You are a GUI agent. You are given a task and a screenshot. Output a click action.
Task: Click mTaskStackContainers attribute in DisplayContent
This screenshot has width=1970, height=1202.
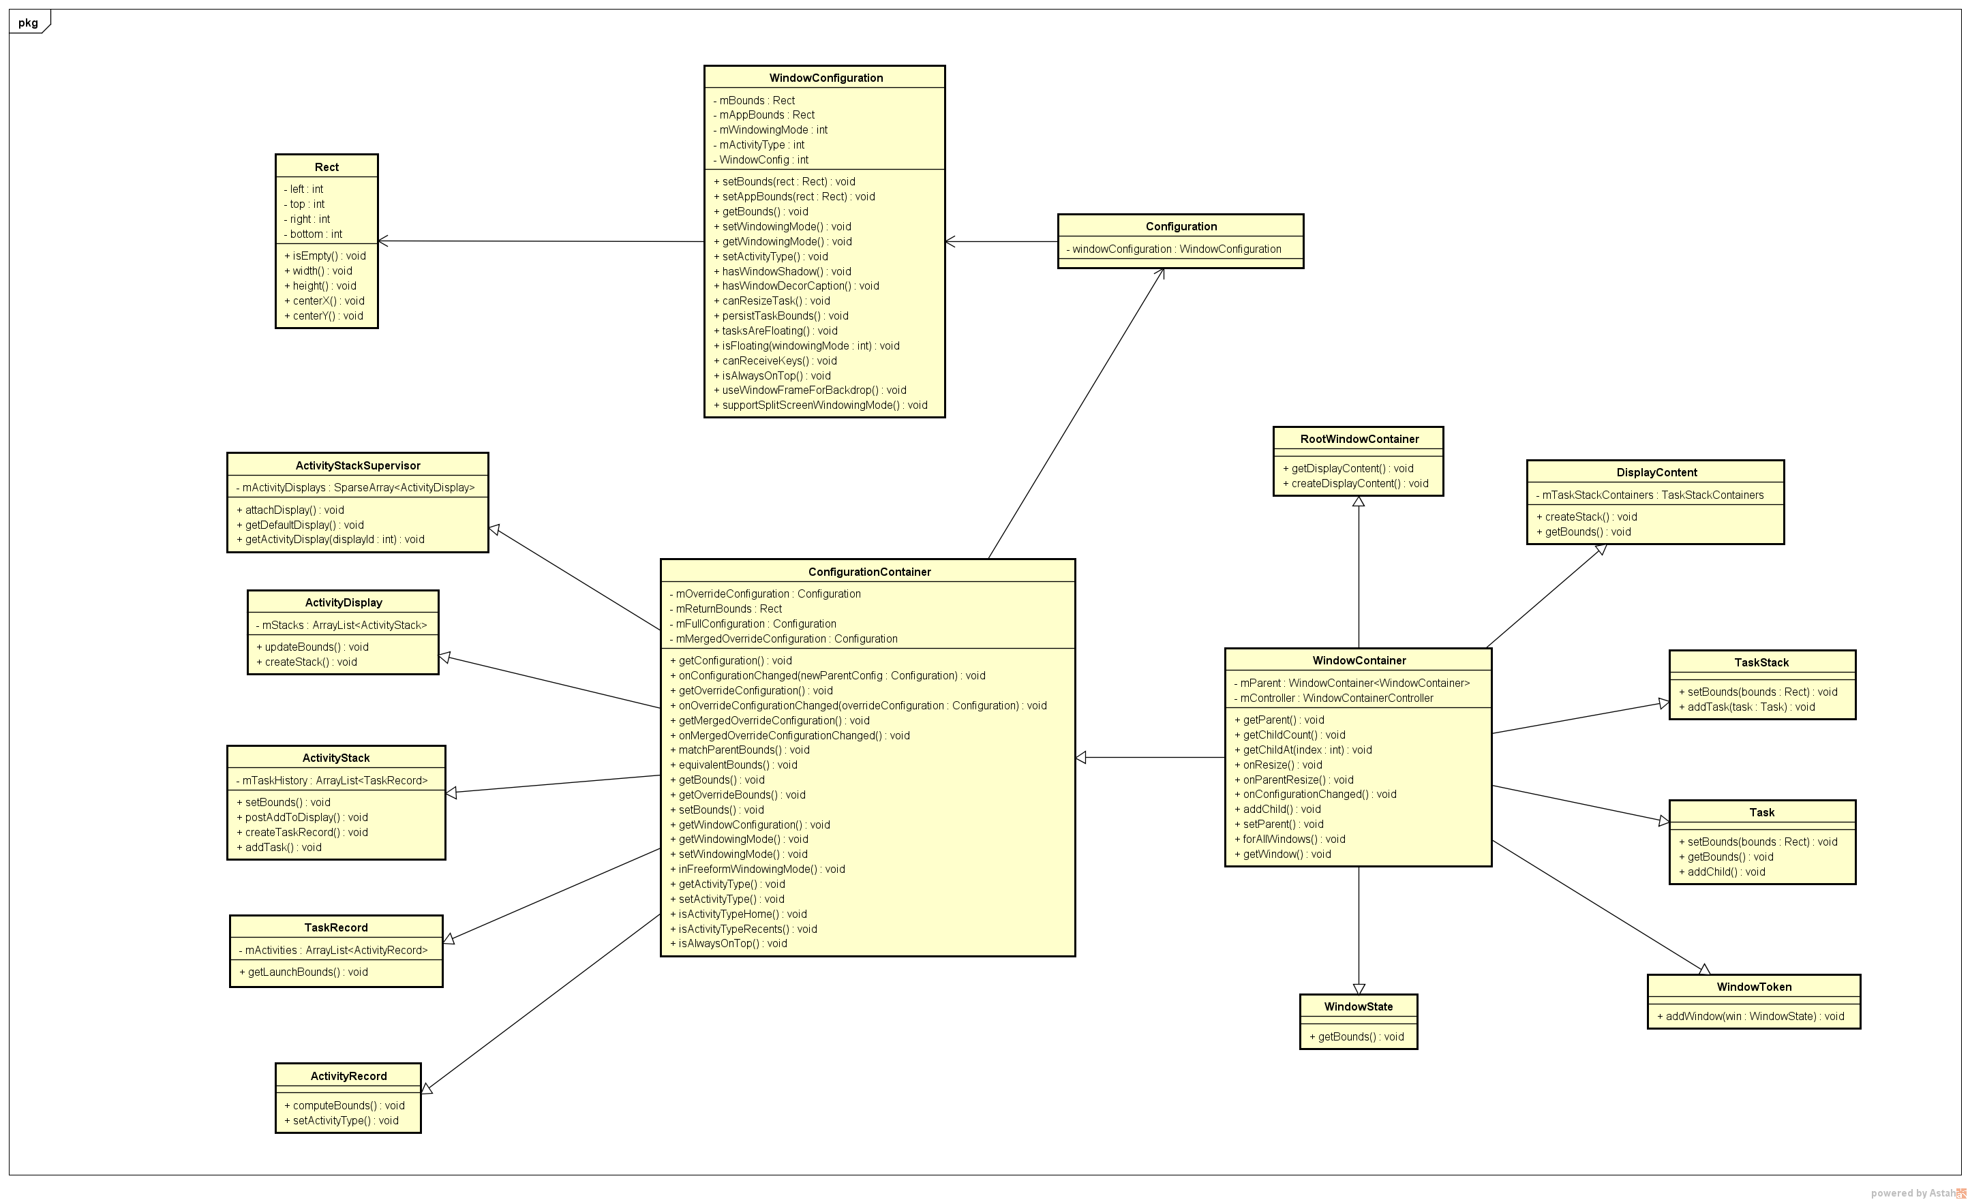coord(1650,495)
